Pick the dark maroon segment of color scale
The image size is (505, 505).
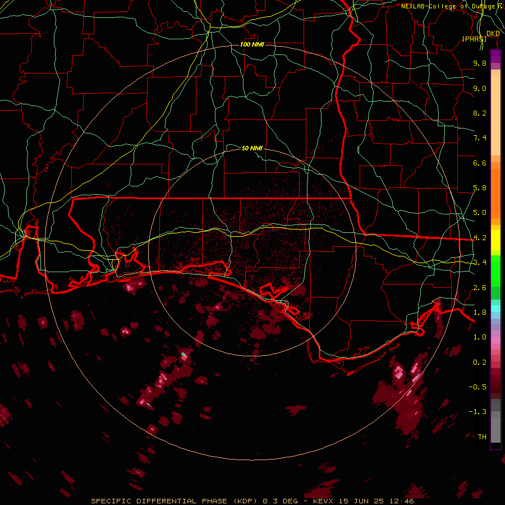click(x=495, y=383)
